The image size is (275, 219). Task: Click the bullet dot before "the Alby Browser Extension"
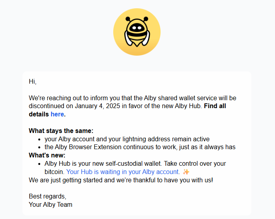pos(39,148)
